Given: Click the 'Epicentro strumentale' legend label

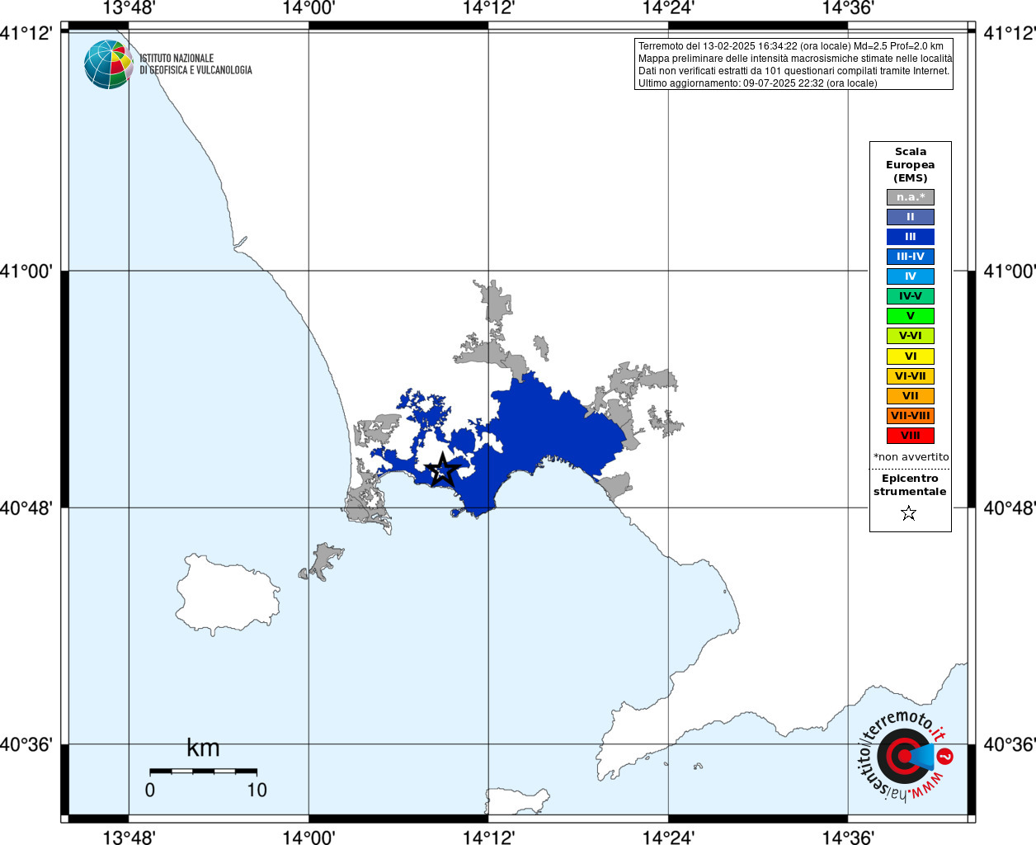Looking at the screenshot, I should coord(910,485).
